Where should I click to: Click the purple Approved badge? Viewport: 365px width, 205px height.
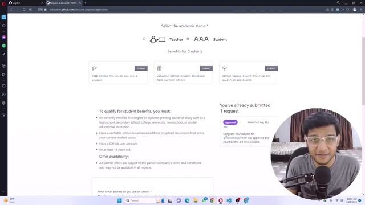(230, 122)
